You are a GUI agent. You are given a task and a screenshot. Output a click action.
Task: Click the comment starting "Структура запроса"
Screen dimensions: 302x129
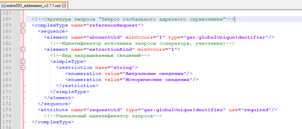[133, 19]
